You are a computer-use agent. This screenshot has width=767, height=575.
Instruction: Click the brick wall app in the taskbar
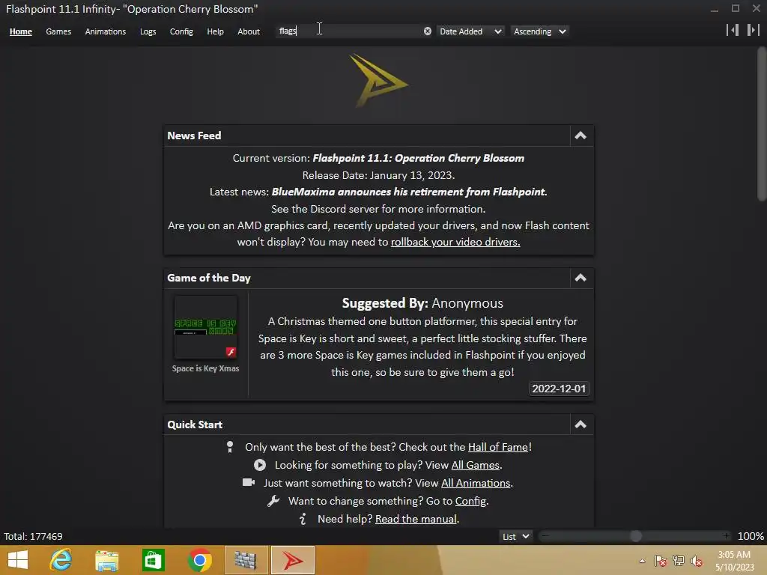(246, 560)
